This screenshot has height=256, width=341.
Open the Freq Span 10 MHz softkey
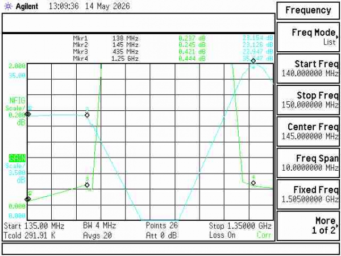click(x=308, y=163)
